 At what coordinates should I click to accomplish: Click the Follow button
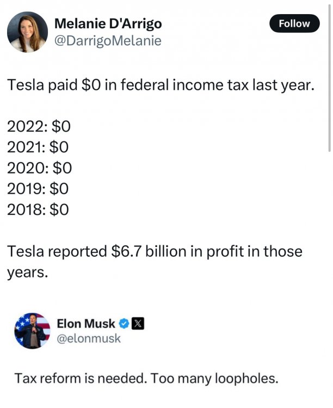294,23
